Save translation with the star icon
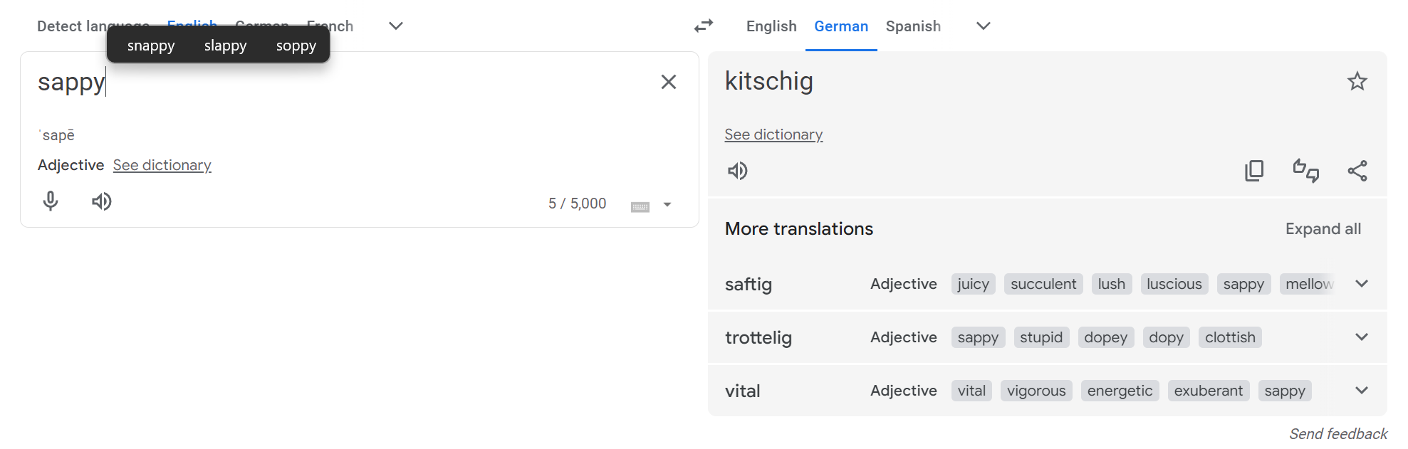The image size is (1408, 449). pyautogui.click(x=1357, y=81)
